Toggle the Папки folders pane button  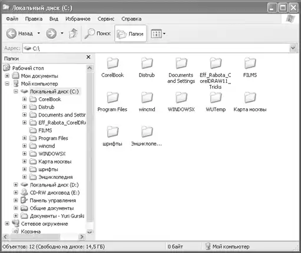130,34
